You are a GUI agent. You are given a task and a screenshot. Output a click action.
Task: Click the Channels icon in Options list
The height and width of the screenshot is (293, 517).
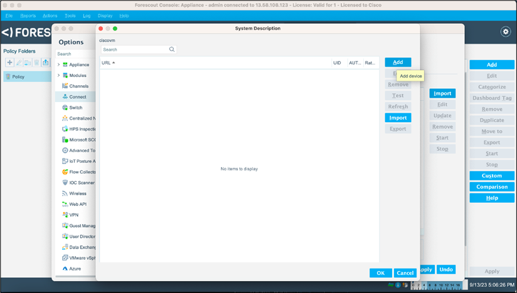tap(65, 86)
